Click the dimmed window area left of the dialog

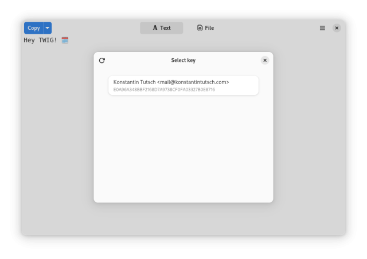pyautogui.click(x=57, y=132)
